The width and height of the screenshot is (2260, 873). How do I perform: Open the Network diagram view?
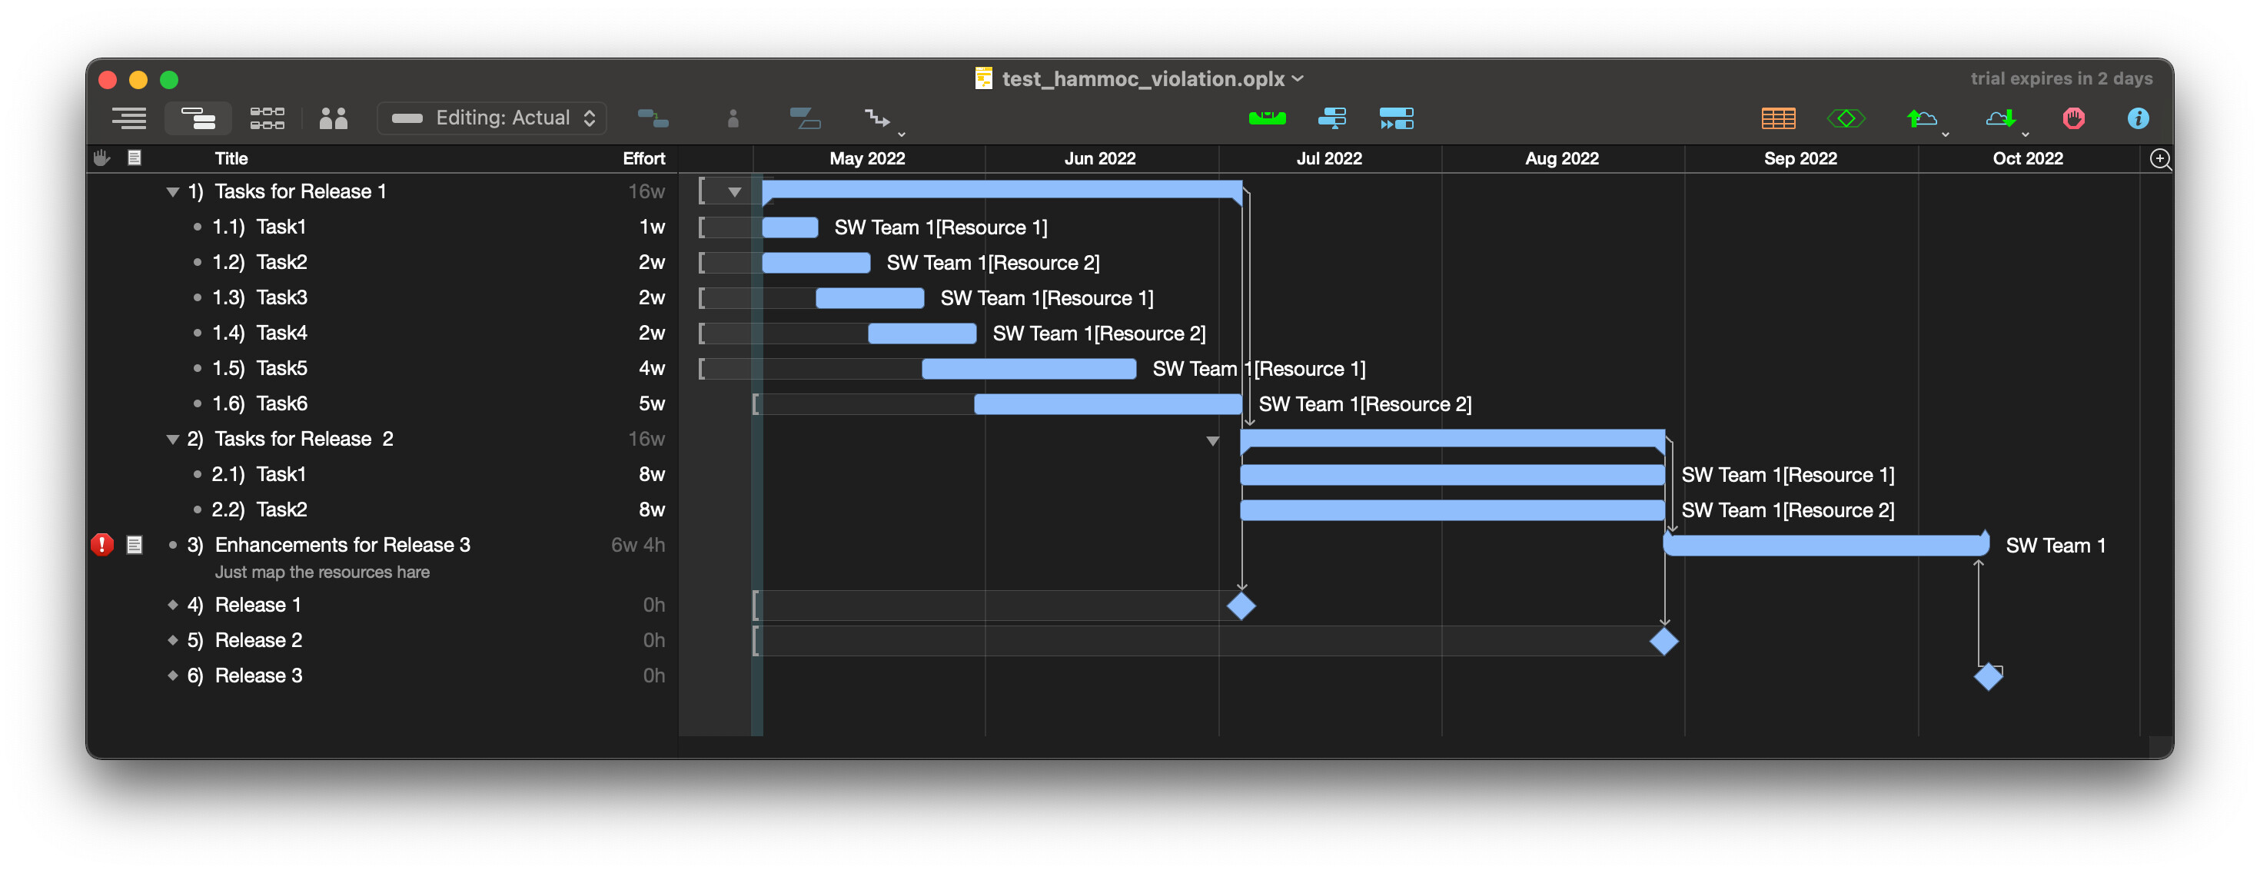(267, 118)
